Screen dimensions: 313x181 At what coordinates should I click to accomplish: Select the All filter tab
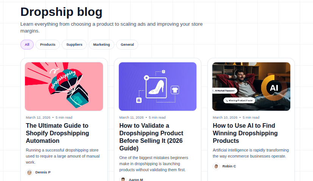27,45
